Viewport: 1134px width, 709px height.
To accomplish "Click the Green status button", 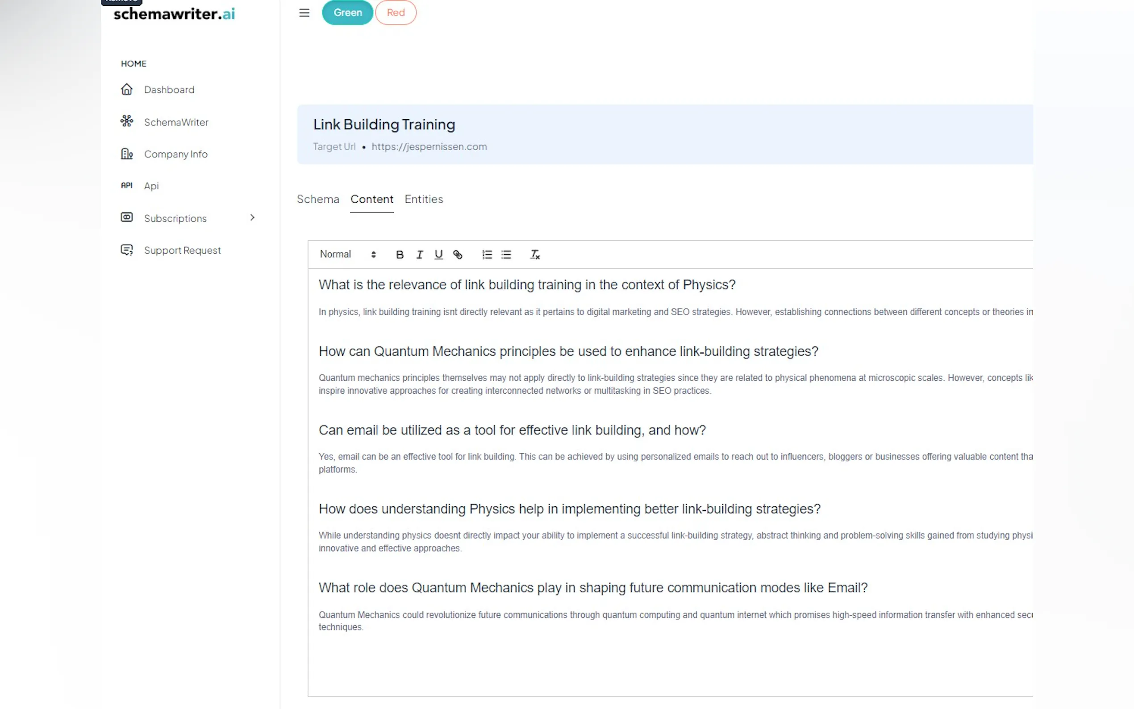I will pos(347,13).
